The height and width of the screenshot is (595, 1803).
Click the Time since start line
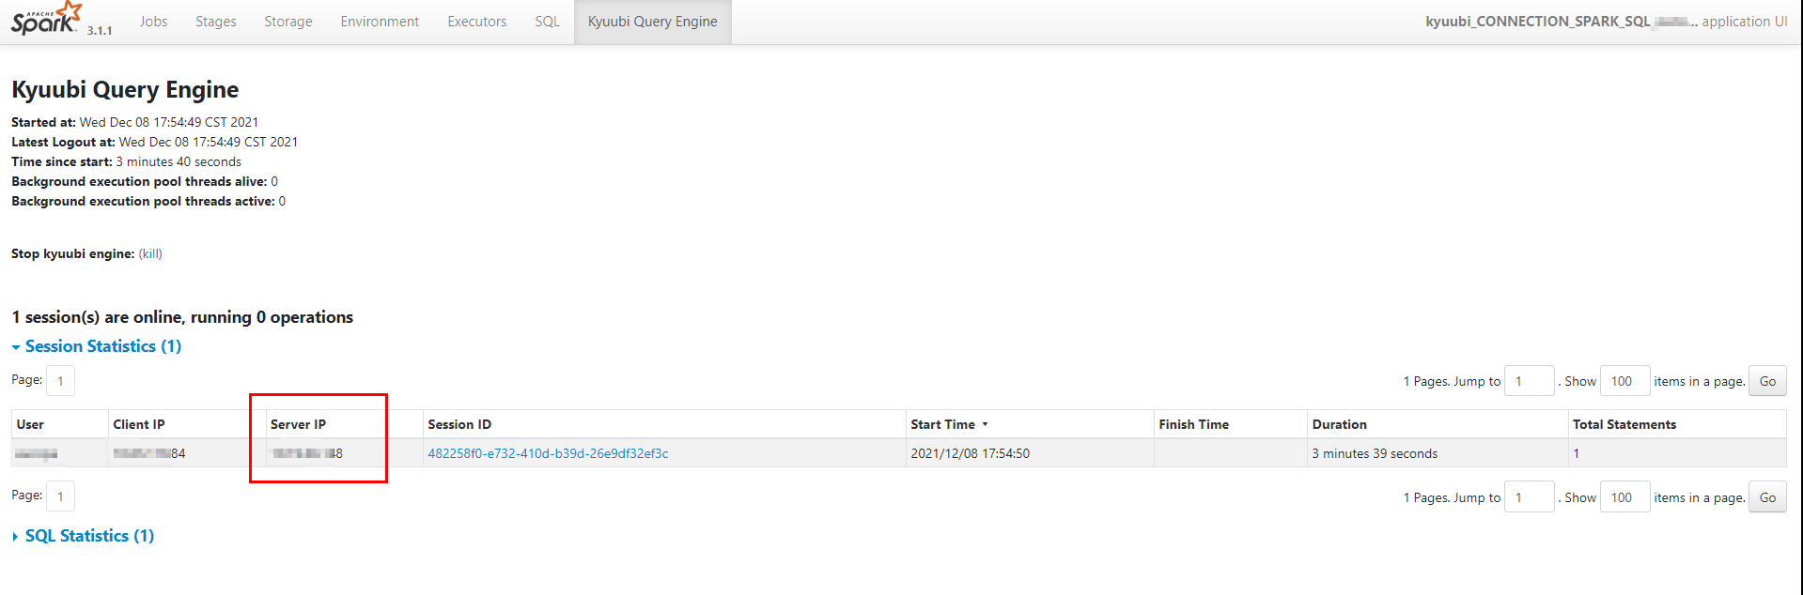pyautogui.click(x=126, y=161)
